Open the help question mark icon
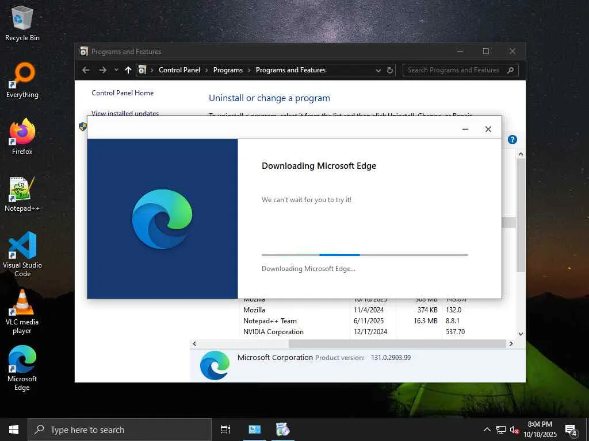The width and height of the screenshot is (589, 441). [512, 140]
